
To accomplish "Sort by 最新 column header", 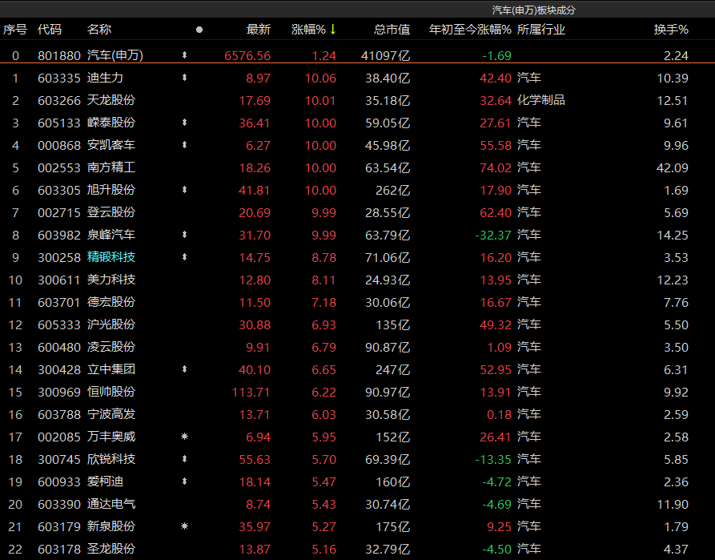I will [x=259, y=30].
